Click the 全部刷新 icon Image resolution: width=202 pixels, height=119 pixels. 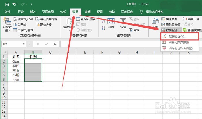tap(69, 21)
